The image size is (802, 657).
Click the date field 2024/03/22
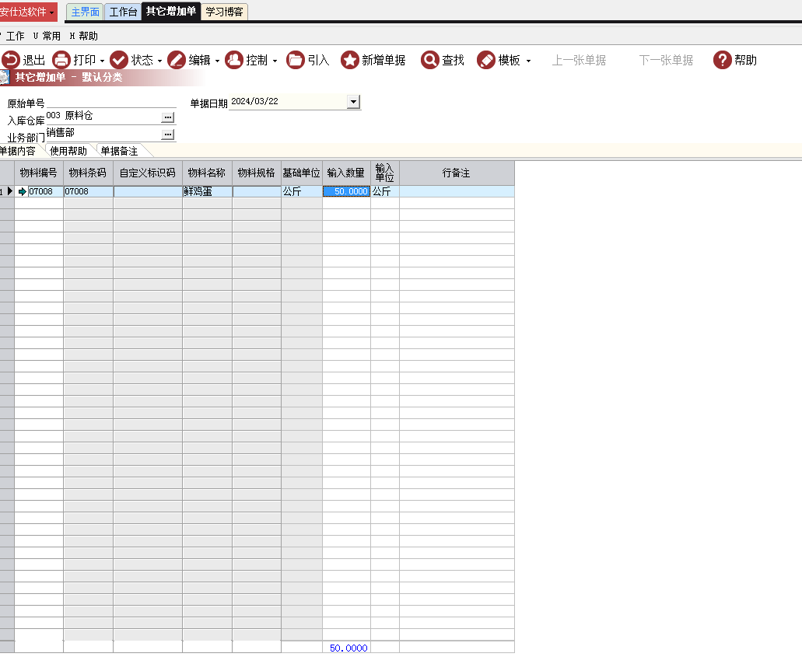point(288,102)
